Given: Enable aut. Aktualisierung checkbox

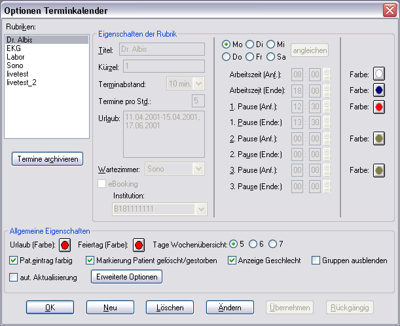Looking at the screenshot, I should pos(13,278).
